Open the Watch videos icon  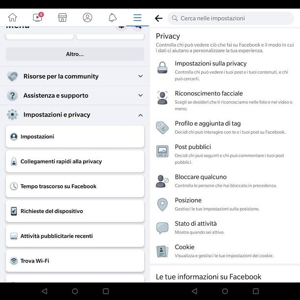point(38,17)
